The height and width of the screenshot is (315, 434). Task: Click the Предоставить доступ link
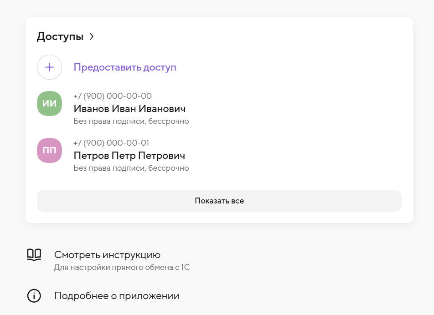tap(125, 67)
